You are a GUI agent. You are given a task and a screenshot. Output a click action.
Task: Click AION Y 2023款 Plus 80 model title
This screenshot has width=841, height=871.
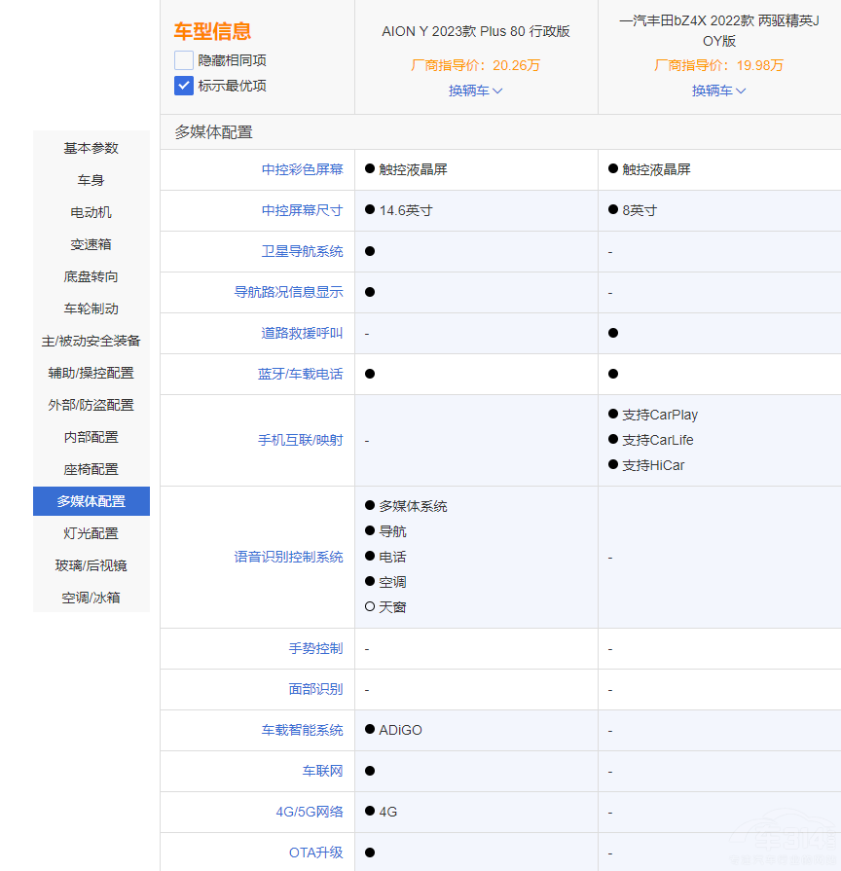click(x=475, y=31)
